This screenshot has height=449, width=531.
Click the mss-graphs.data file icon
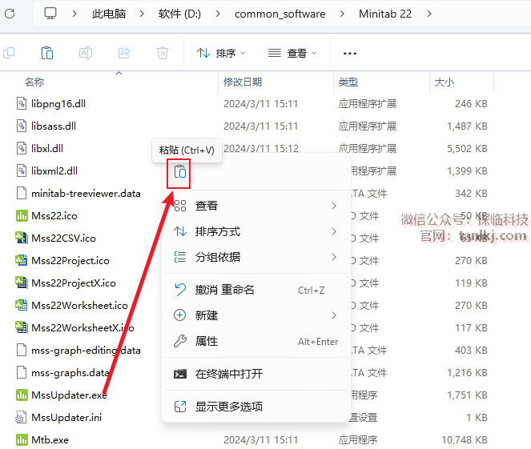22,372
